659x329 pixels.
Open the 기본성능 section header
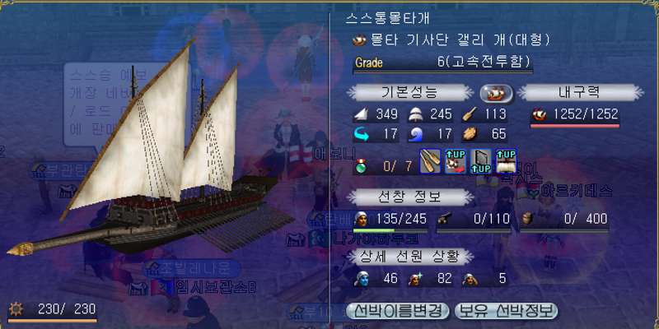(x=410, y=93)
